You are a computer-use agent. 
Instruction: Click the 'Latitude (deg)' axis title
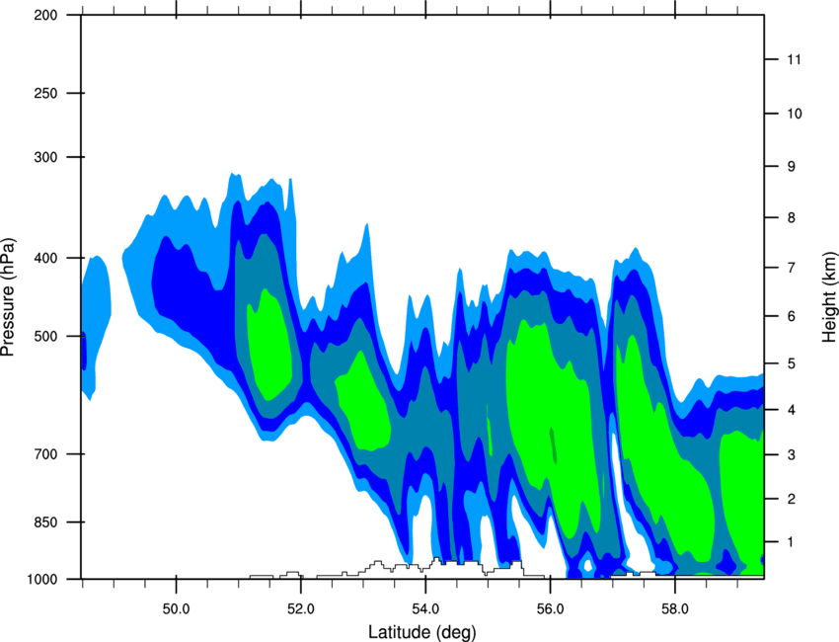(421, 632)
